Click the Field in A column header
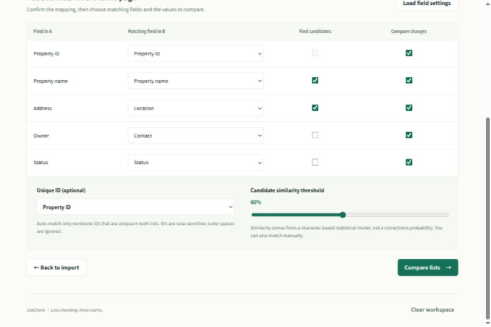 click(43, 31)
